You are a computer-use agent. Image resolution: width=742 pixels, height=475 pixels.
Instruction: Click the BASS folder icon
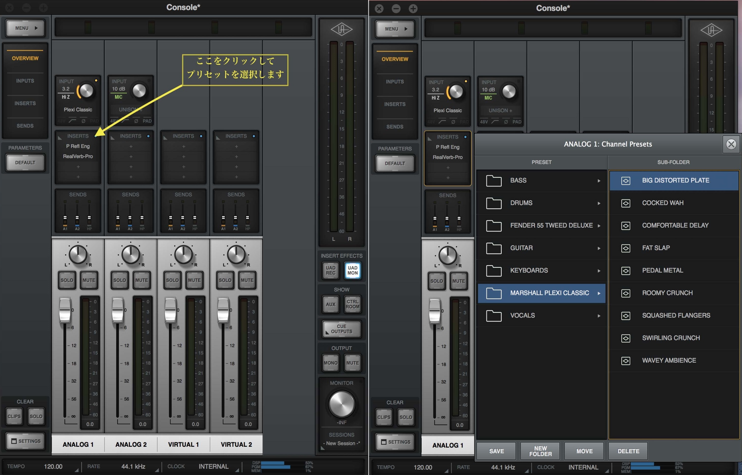coord(494,181)
